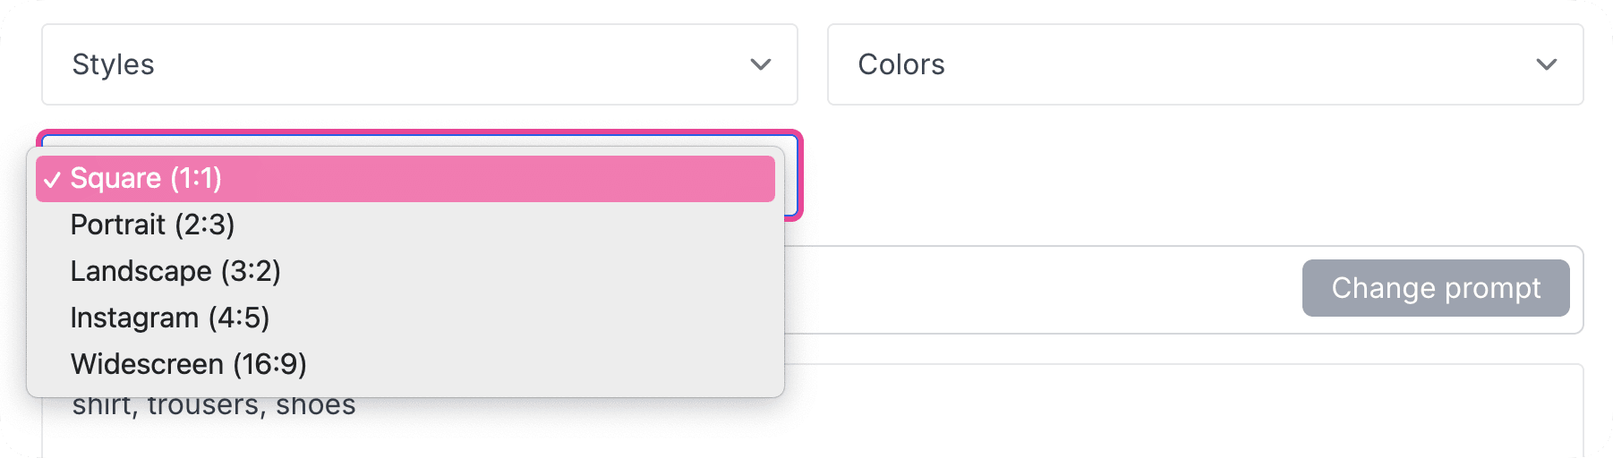Click the pink-outlined aspect ratio select box

tap(793, 175)
